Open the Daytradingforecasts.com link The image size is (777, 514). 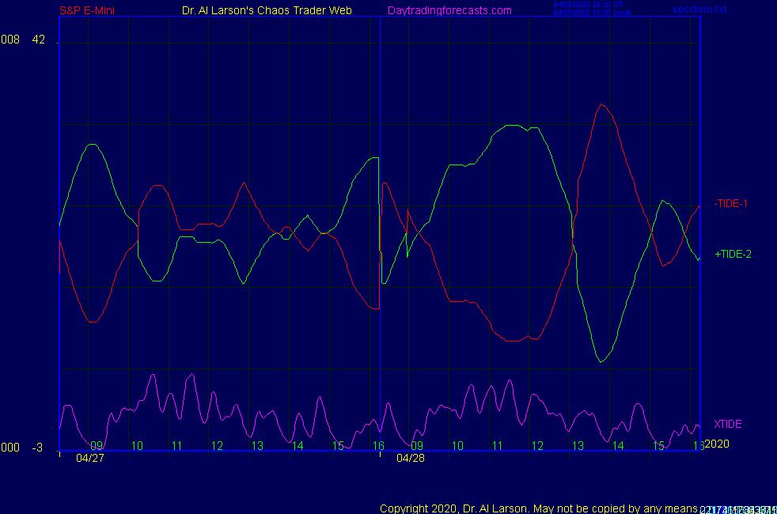pyautogui.click(x=449, y=10)
